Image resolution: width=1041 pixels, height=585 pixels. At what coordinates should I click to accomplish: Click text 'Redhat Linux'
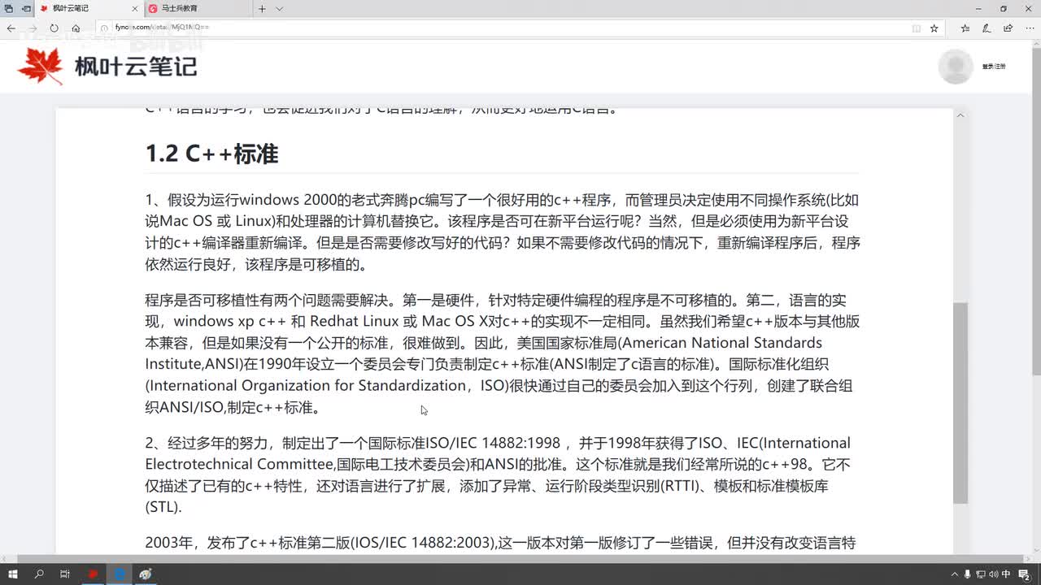pyautogui.click(x=354, y=322)
